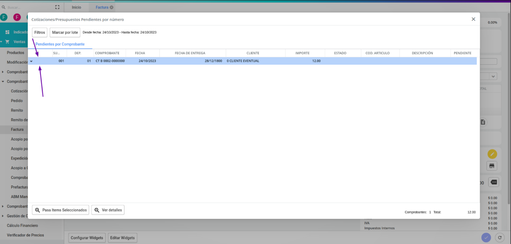Click the store icon button

coord(492,166)
